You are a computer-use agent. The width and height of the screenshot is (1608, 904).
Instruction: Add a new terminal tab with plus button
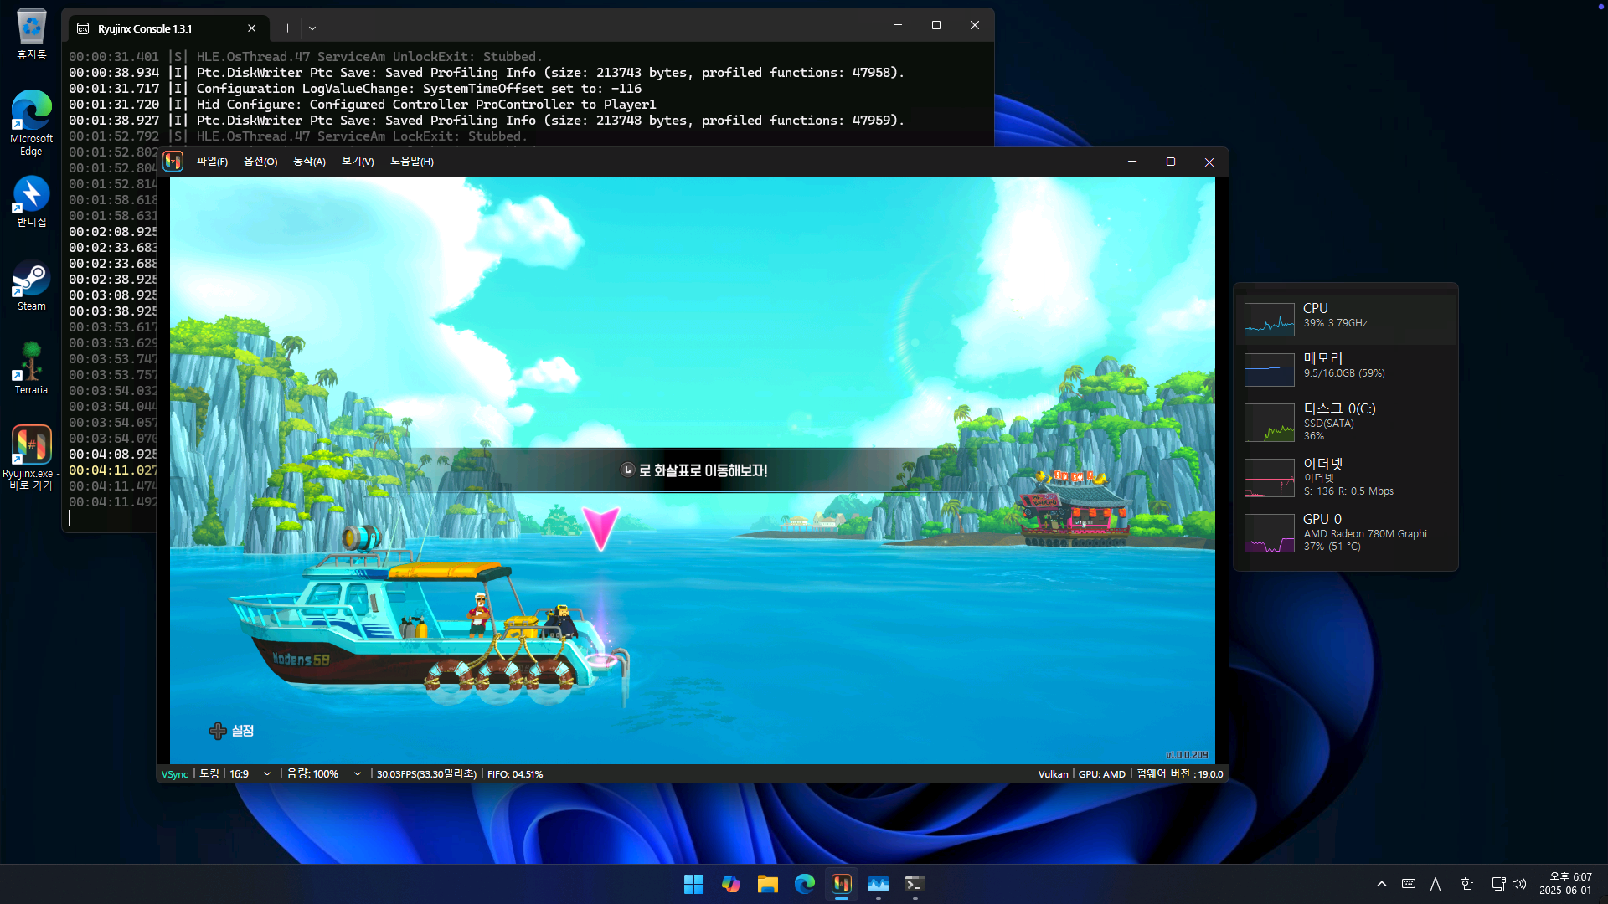(x=287, y=28)
